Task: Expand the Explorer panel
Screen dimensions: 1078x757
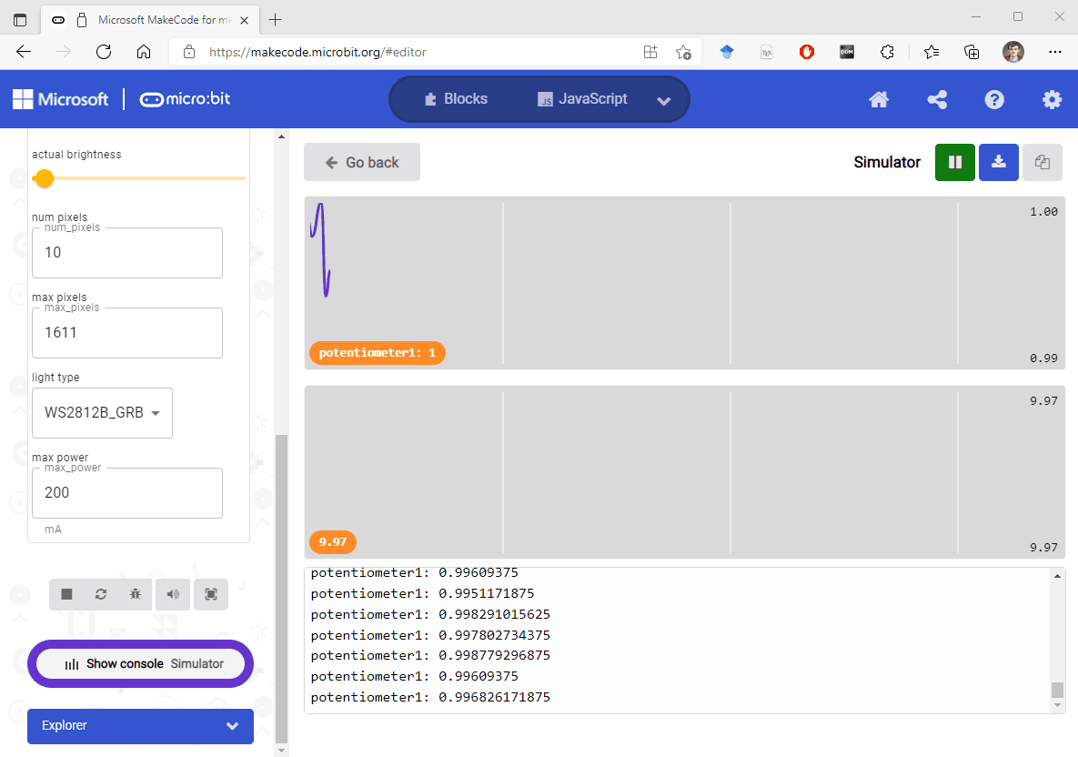Action: click(x=139, y=726)
